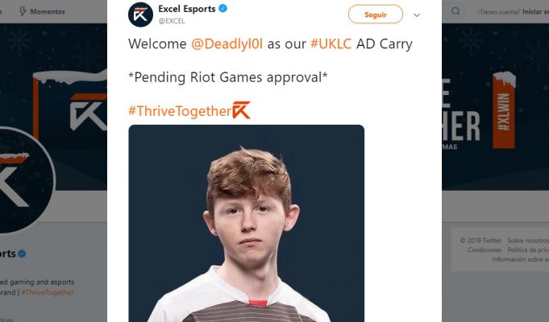
Task: Click the Excel Esports avatar in tweet header
Action: tap(140, 14)
